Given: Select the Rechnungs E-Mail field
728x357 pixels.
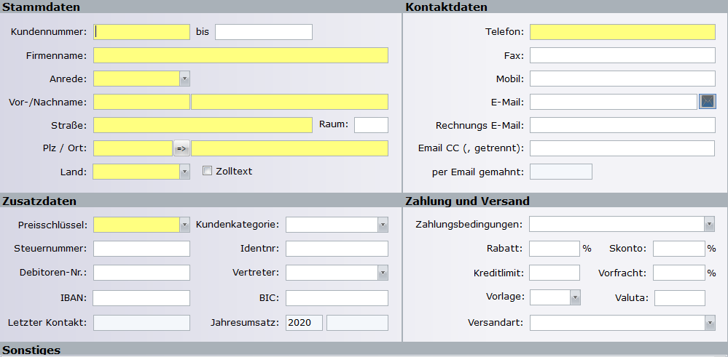Looking at the screenshot, I should tap(622, 125).
